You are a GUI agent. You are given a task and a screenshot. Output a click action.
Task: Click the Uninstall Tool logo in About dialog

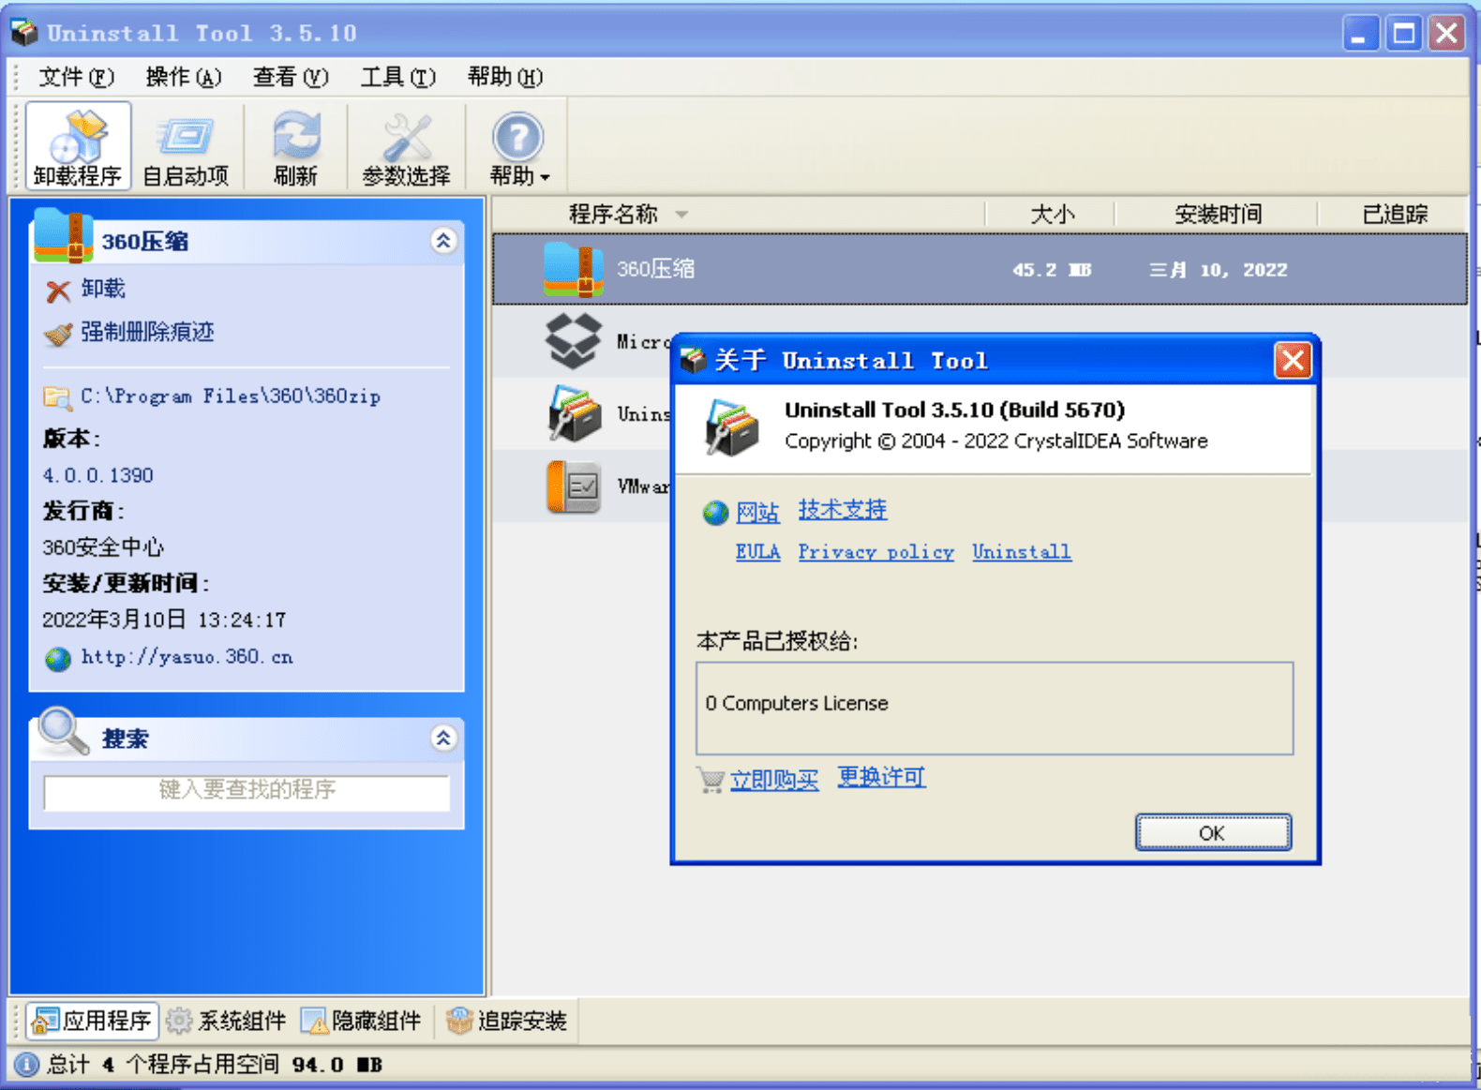click(x=731, y=427)
